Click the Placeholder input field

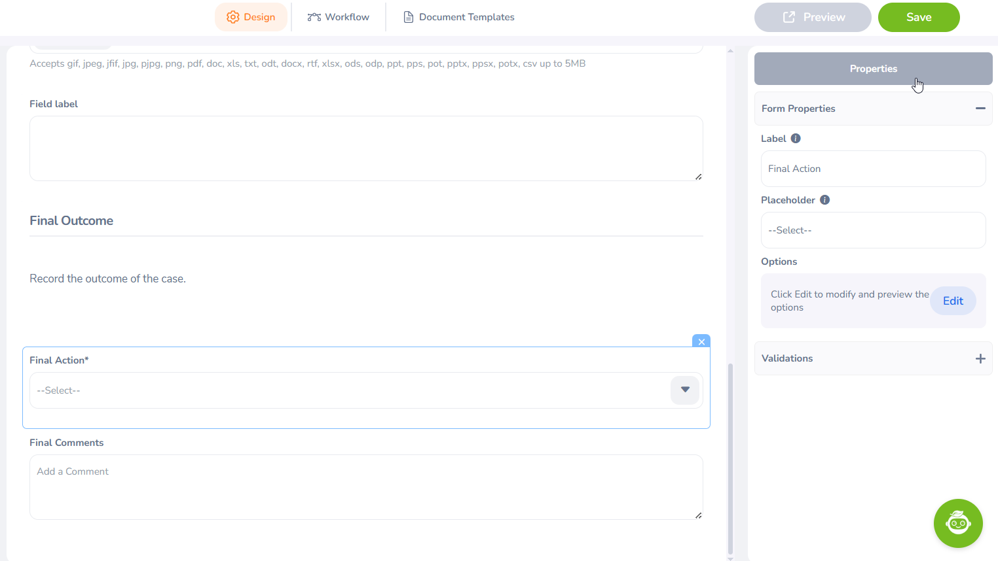[872, 230]
